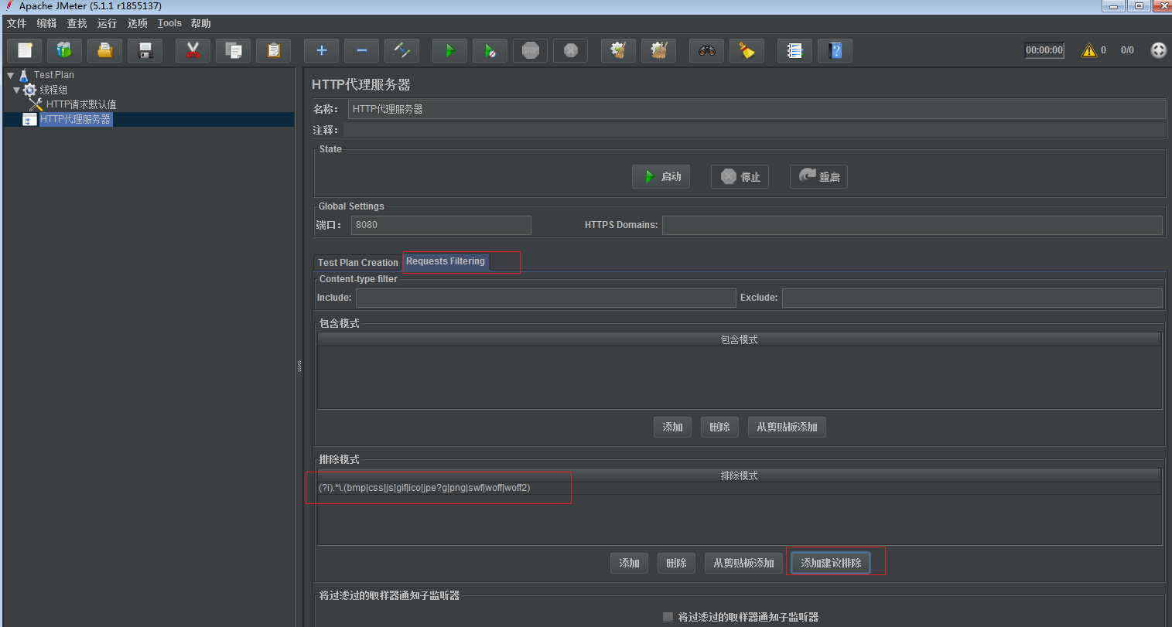Click the 端口 field showing 8080

point(441,225)
